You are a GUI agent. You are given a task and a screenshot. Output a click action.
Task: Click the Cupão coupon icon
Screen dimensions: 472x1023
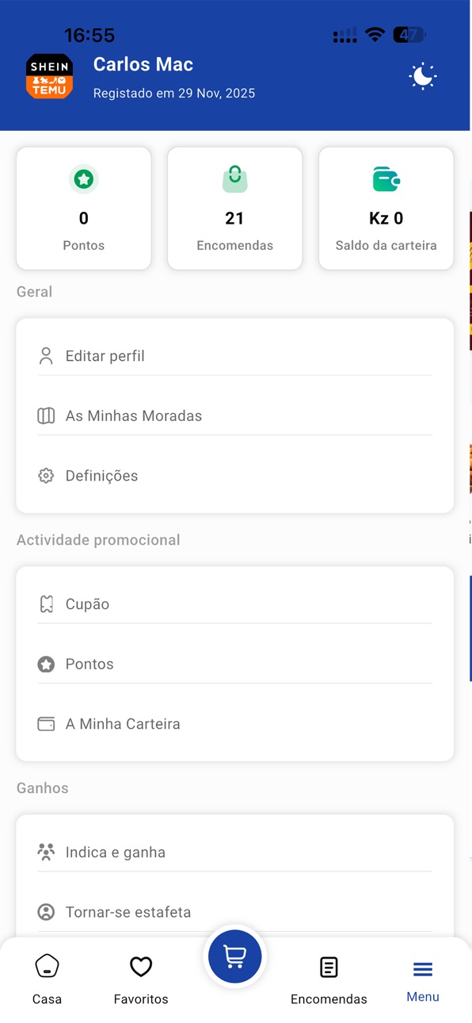point(46,604)
